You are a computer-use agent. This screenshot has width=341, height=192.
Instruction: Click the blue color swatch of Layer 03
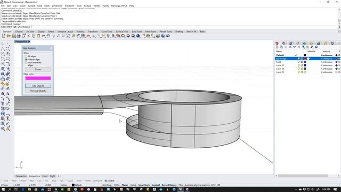point(305,65)
